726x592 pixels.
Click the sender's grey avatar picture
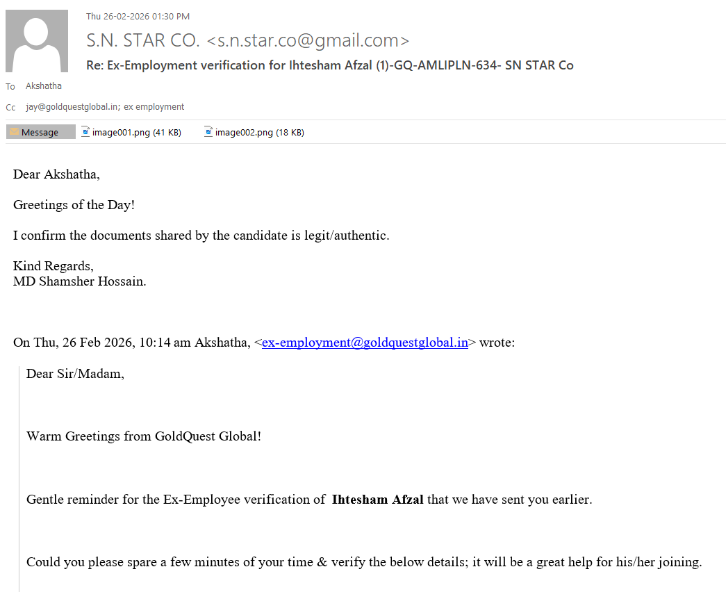click(37, 41)
